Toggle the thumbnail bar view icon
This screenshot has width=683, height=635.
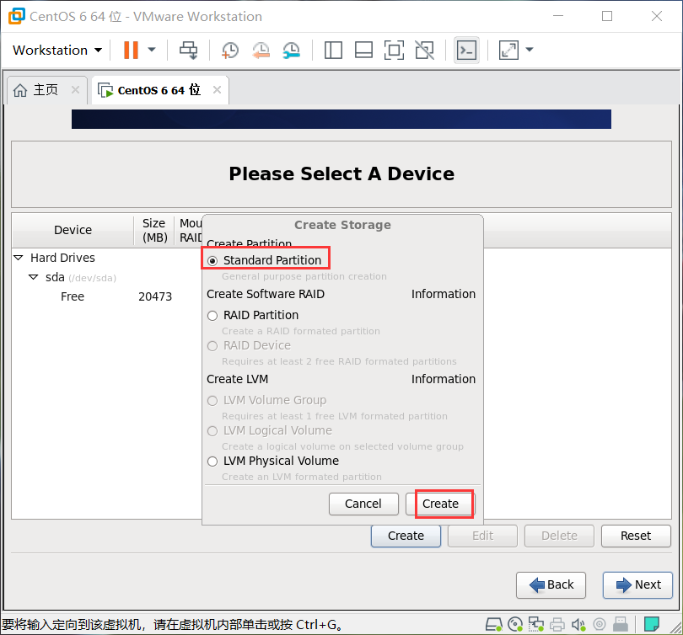tap(363, 50)
